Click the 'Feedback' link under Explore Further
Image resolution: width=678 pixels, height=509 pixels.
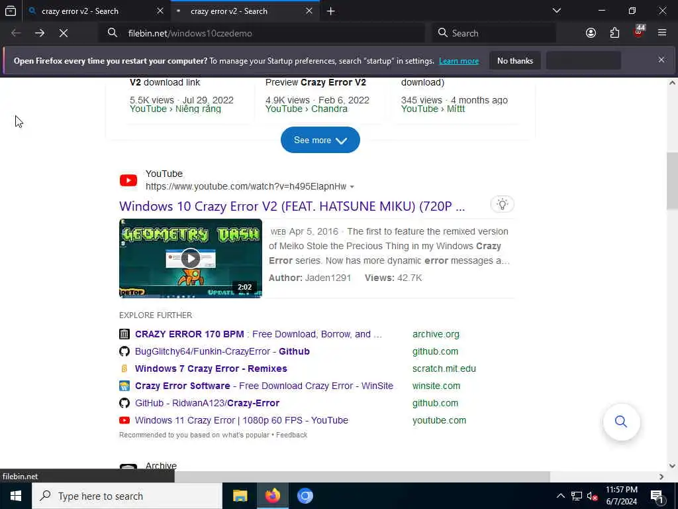coord(291,435)
